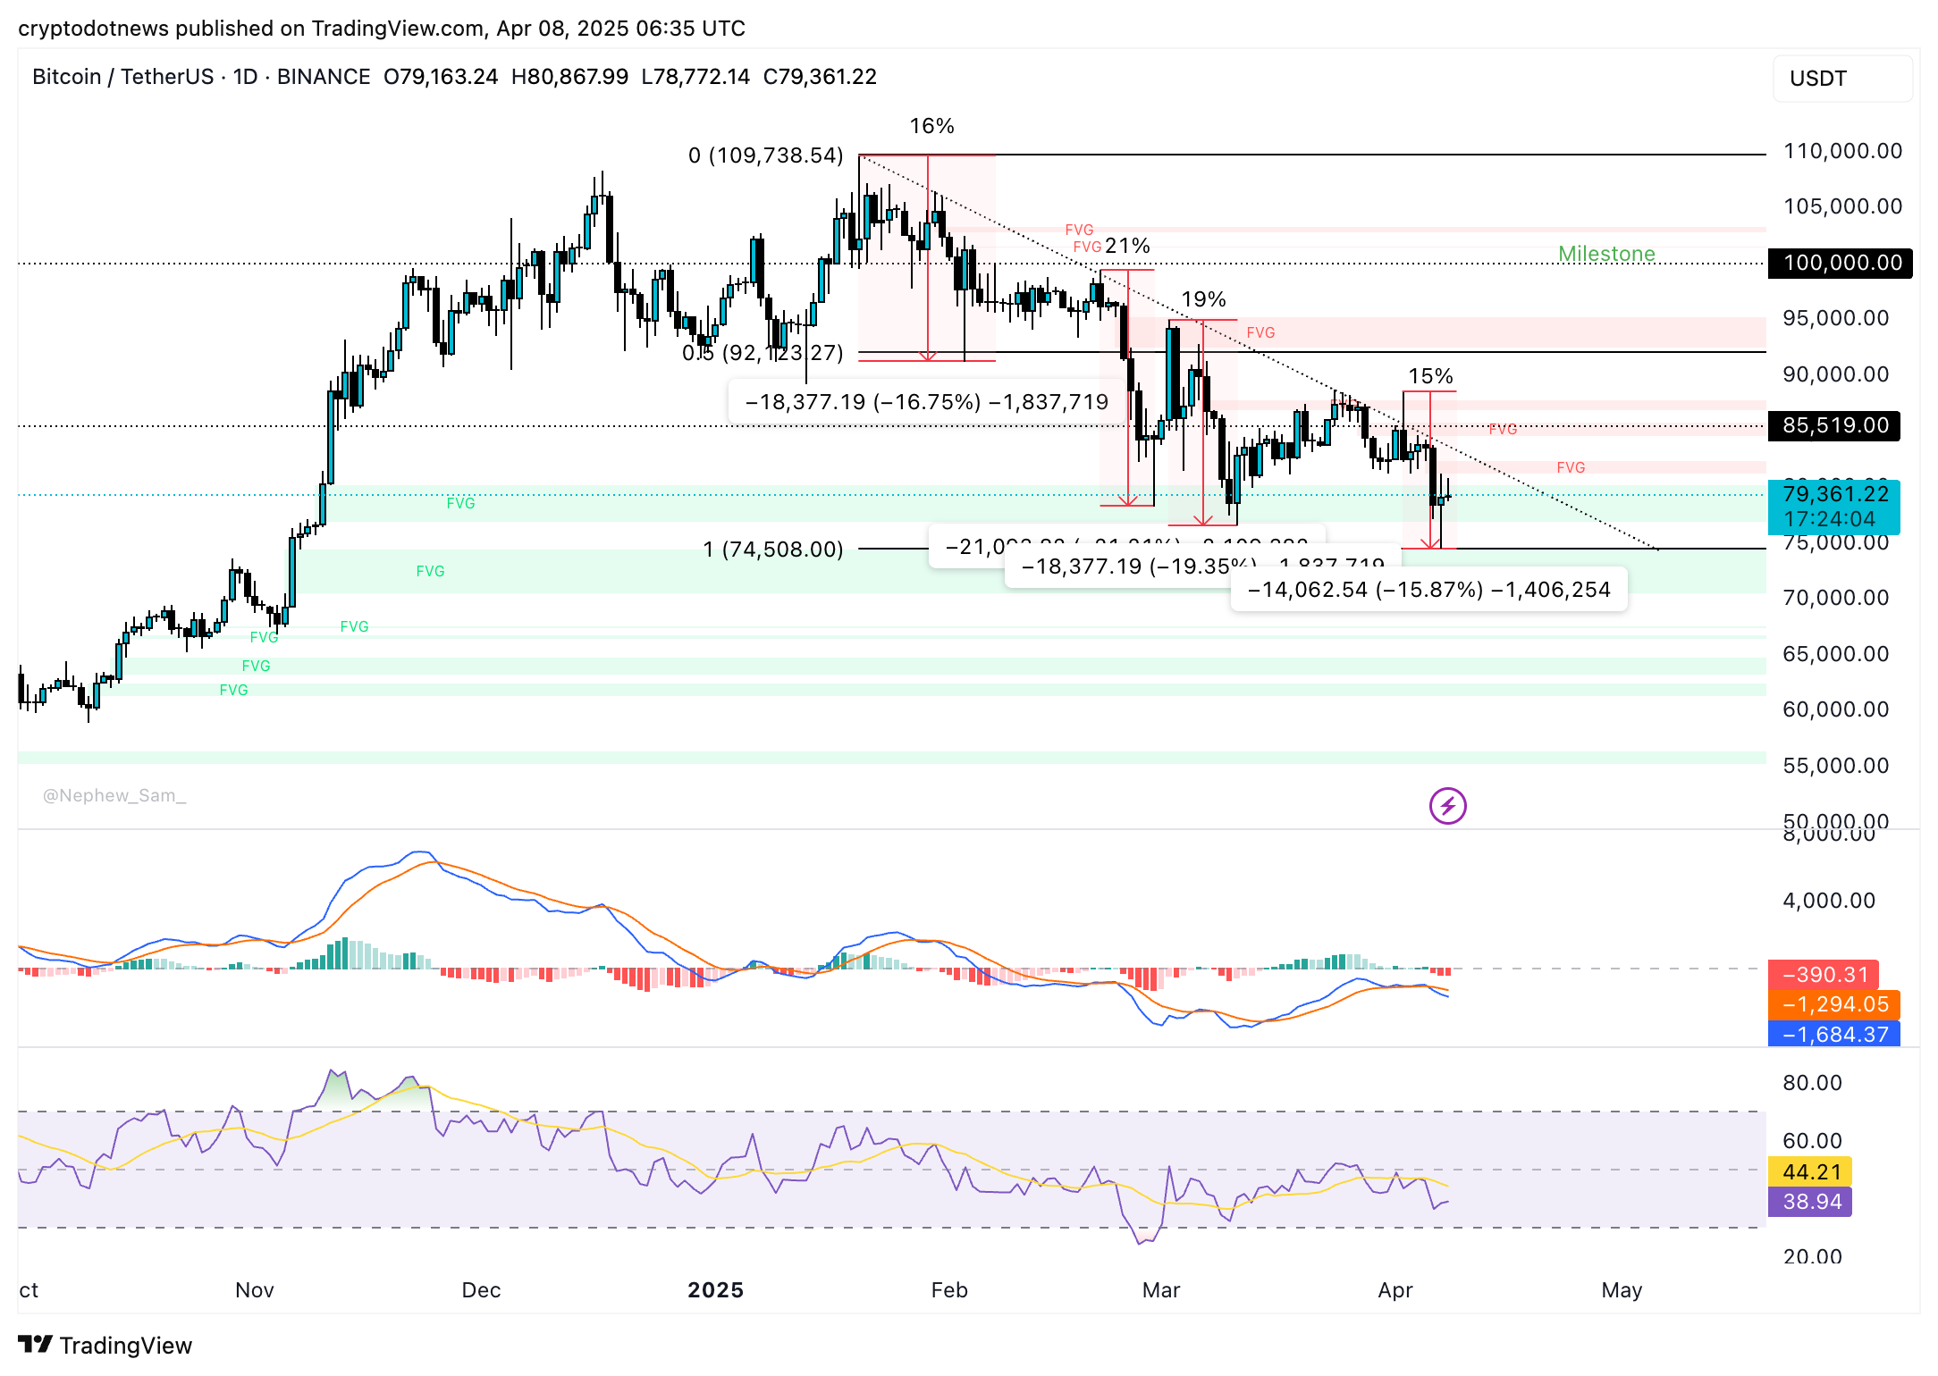Open the USDT currency selector
Image resolution: width=1938 pixels, height=1376 pixels.
click(x=1841, y=79)
